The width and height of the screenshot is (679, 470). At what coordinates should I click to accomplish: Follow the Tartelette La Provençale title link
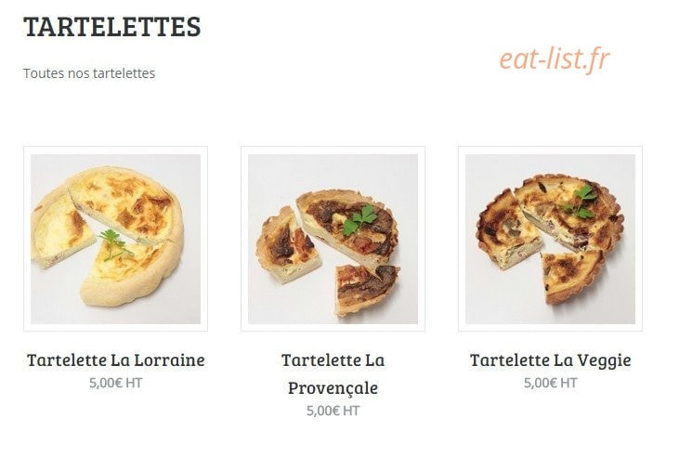[x=333, y=373]
